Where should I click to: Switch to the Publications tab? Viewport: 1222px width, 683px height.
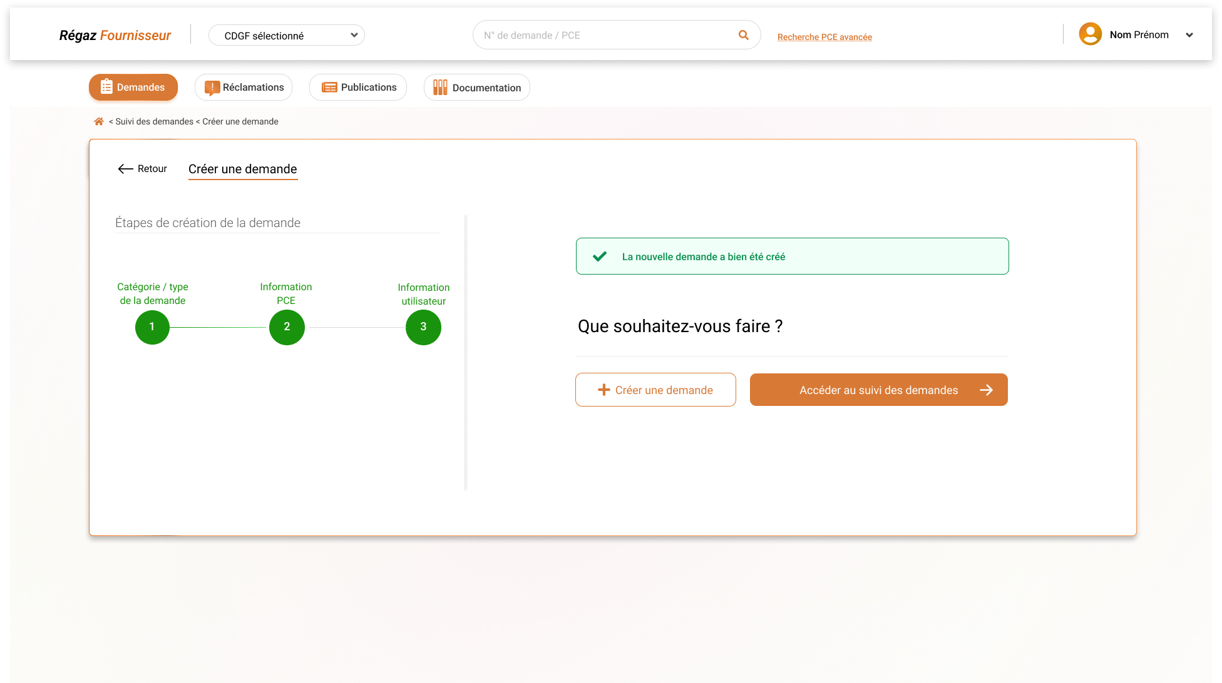358,88
